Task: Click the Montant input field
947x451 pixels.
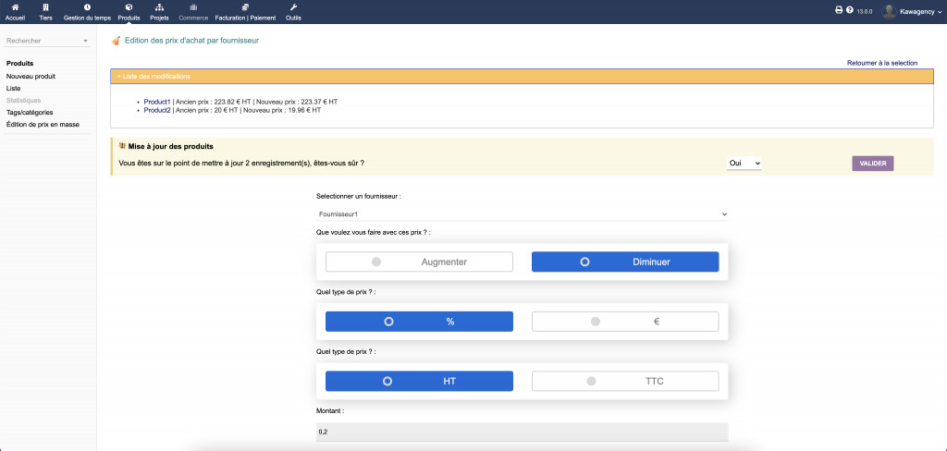Action: [522, 432]
